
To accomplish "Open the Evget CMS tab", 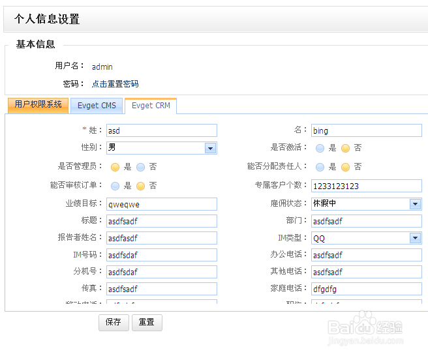I will click(x=97, y=106).
